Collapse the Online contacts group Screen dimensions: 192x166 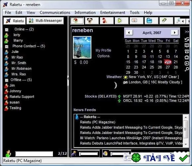[7, 30]
